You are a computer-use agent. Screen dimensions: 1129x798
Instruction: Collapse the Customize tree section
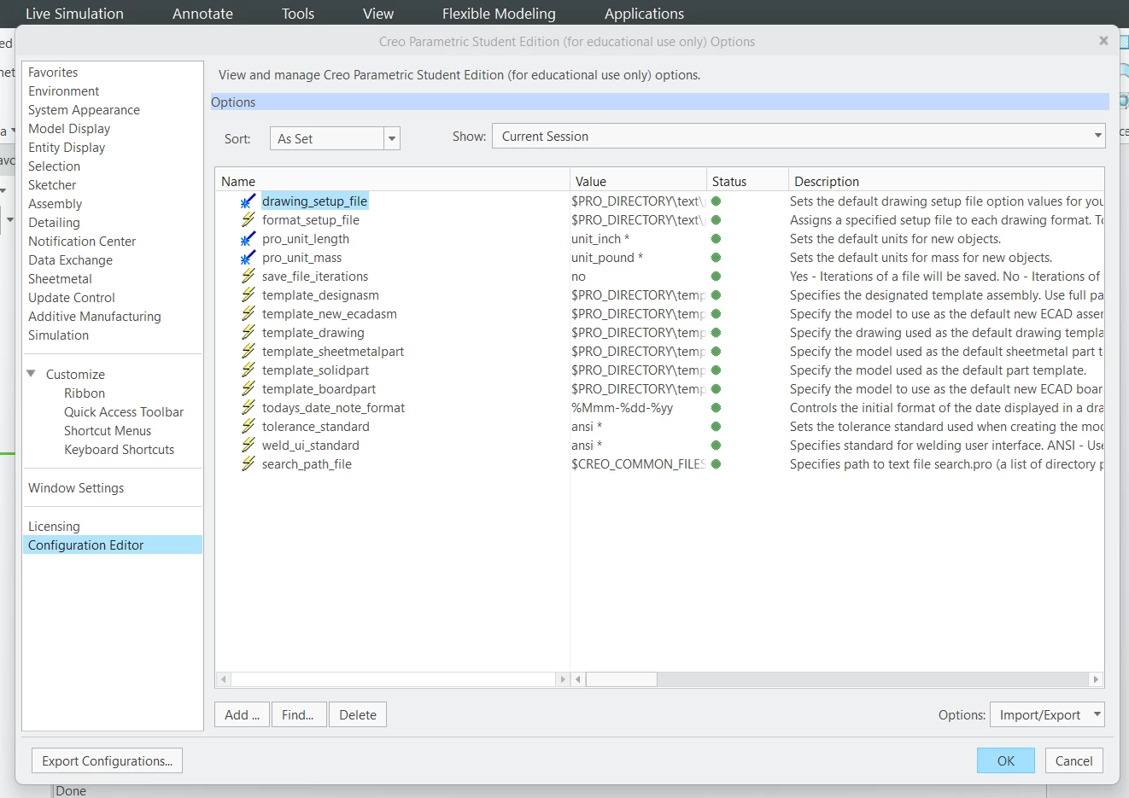(x=32, y=374)
